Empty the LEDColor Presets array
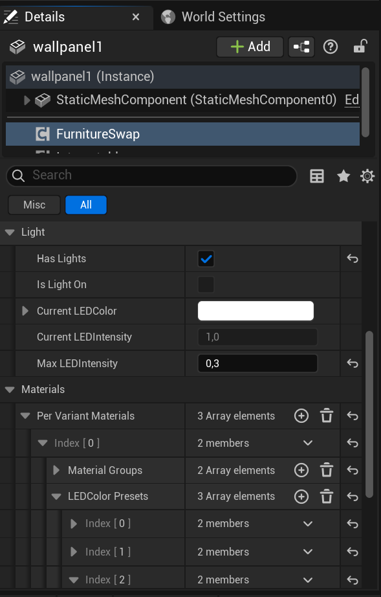The width and height of the screenshot is (381, 597). 326,497
